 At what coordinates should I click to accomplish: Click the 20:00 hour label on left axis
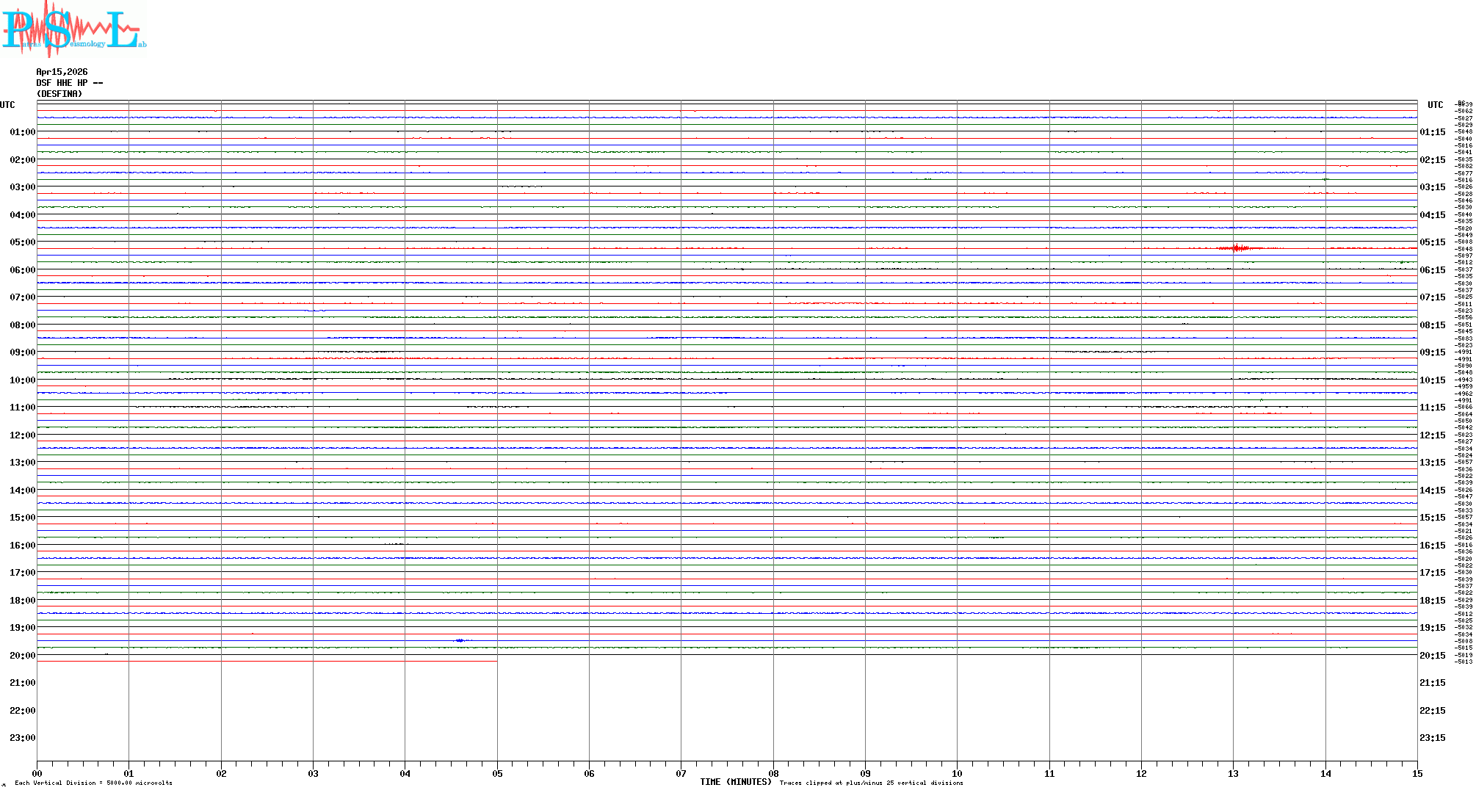22,656
